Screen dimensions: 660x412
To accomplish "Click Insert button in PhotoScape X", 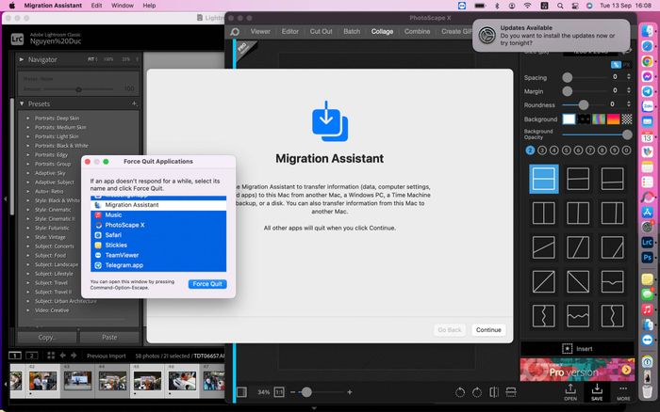I will (577, 349).
